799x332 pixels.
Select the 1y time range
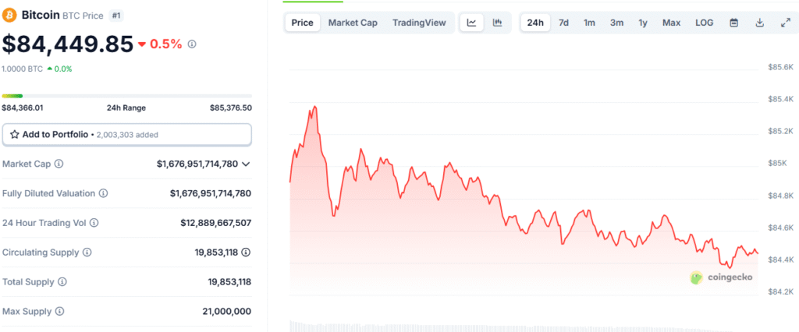pyautogui.click(x=643, y=23)
